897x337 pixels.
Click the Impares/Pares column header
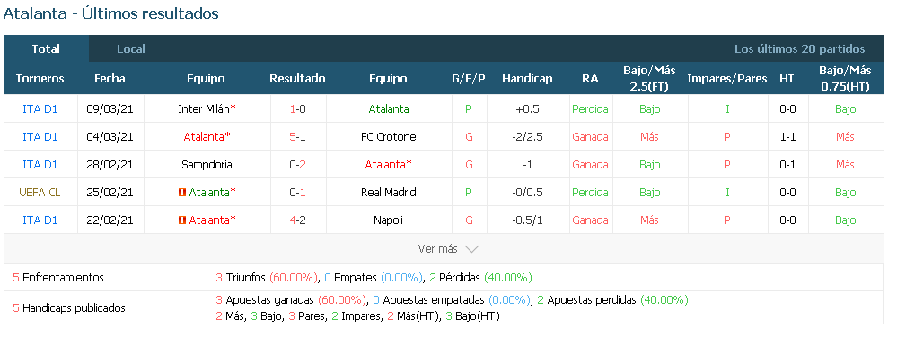click(726, 78)
